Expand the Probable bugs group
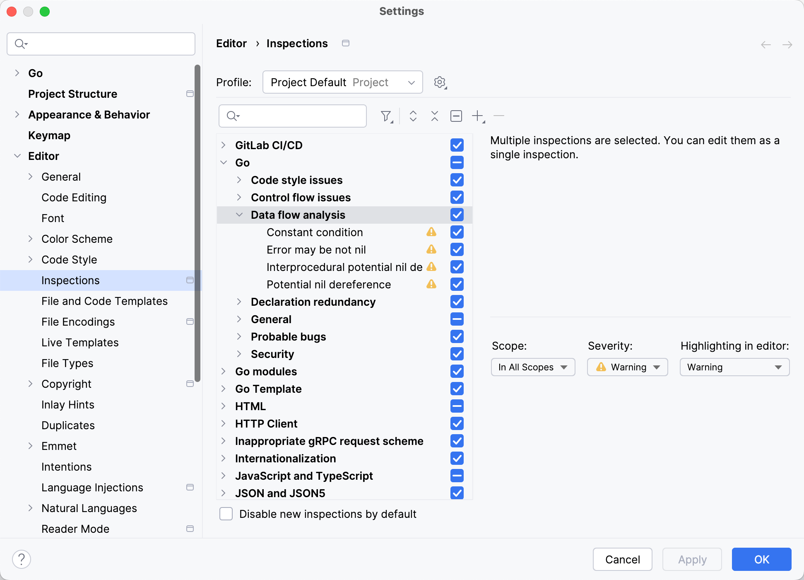 [x=239, y=337]
